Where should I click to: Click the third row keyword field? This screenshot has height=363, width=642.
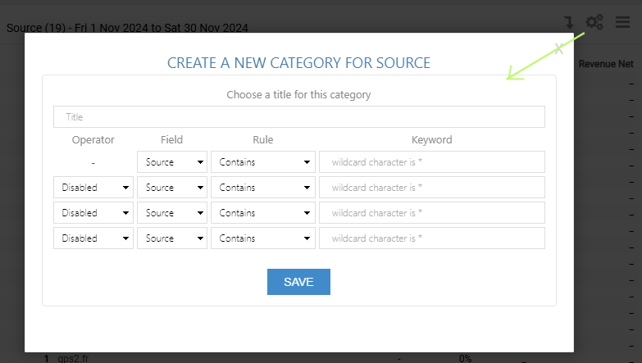pos(432,213)
